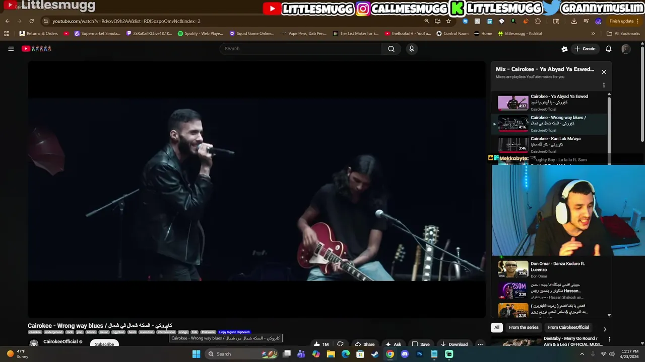Start voice search with the microphone icon
This screenshot has height=362, width=645.
[x=412, y=49]
